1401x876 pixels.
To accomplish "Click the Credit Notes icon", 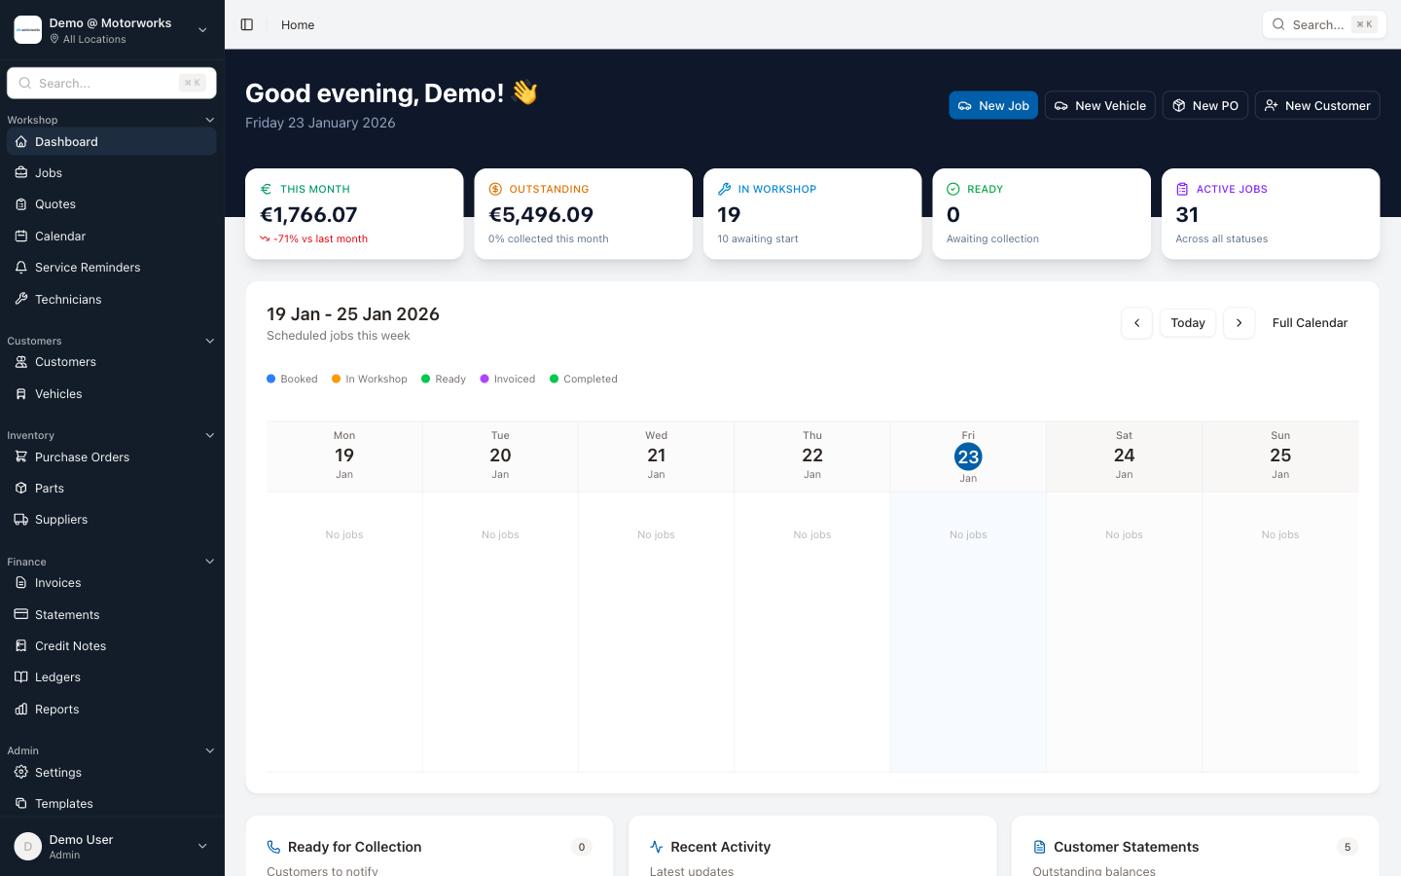I will pyautogui.click(x=21, y=645).
